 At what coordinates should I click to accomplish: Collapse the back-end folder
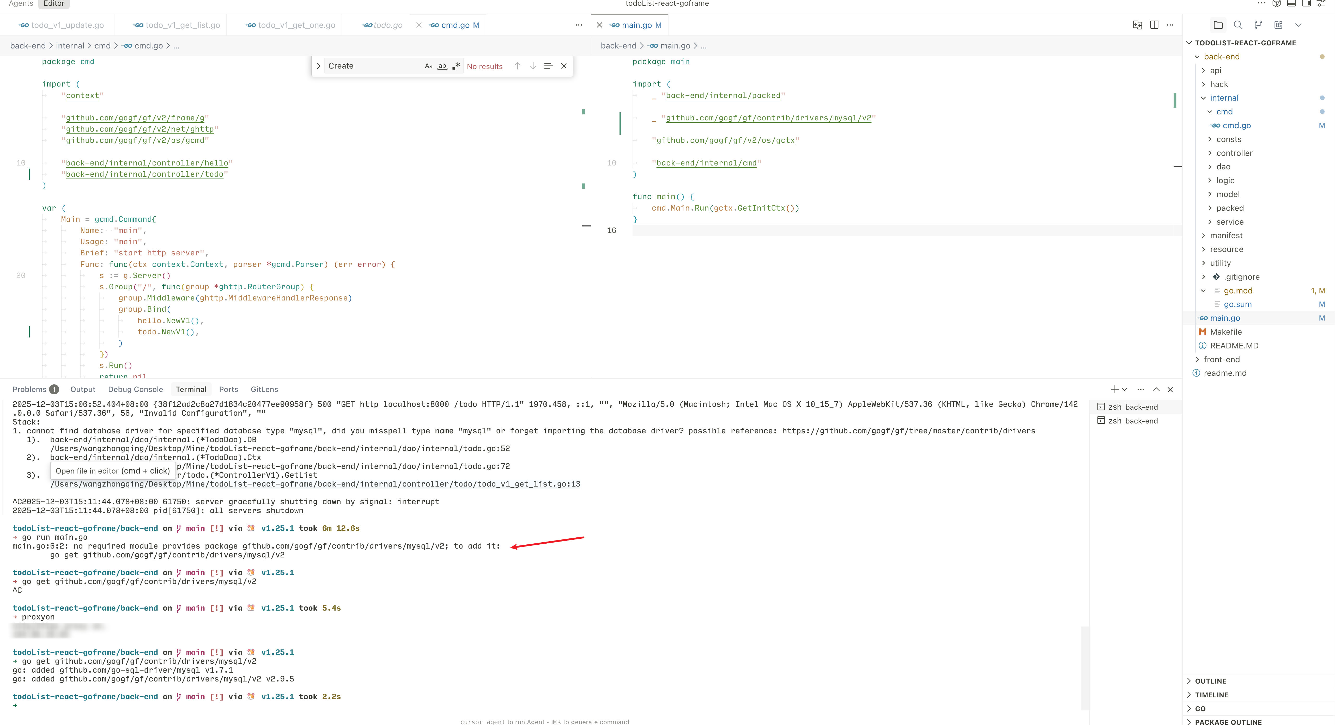[1222, 57]
